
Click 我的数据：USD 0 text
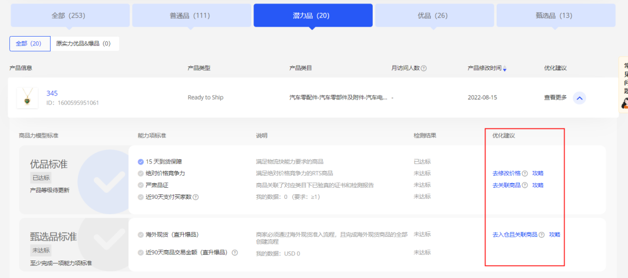(278, 254)
